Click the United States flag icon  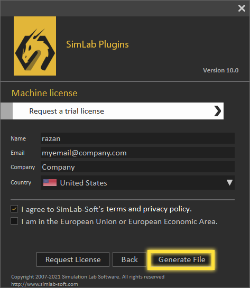pos(50,182)
